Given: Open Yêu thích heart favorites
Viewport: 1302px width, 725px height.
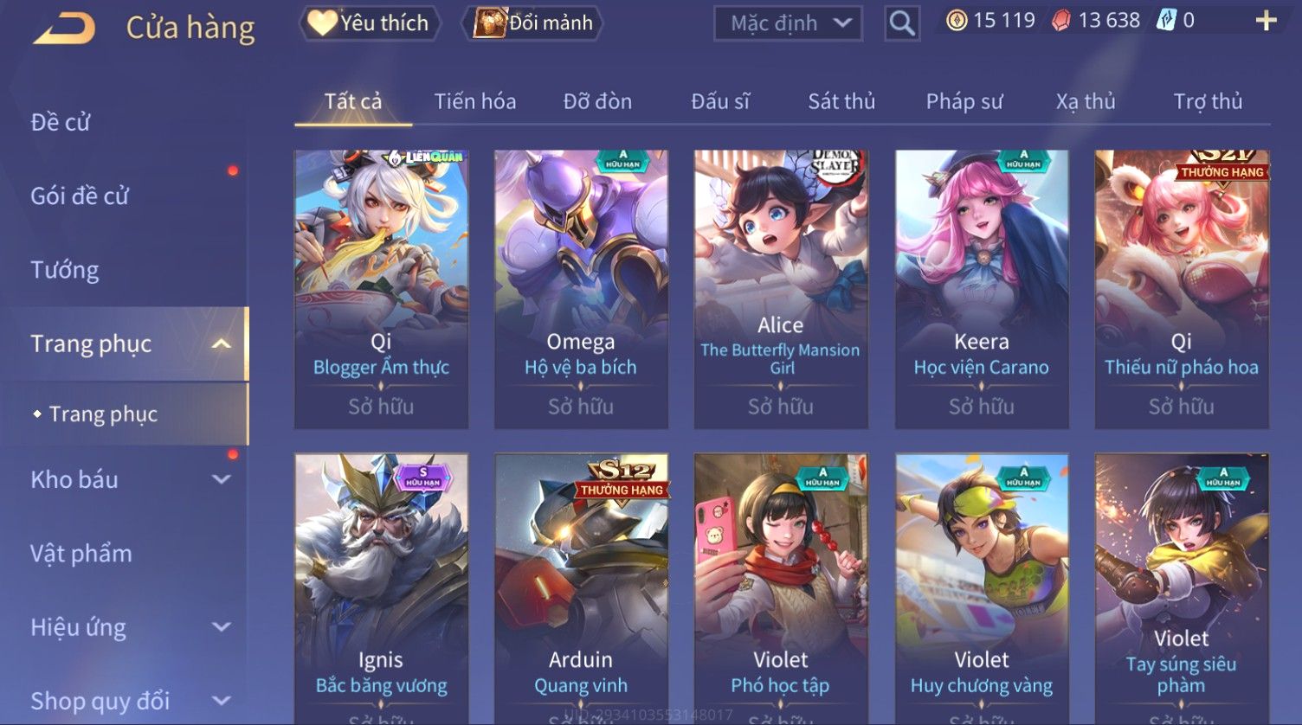Looking at the screenshot, I should (x=370, y=23).
